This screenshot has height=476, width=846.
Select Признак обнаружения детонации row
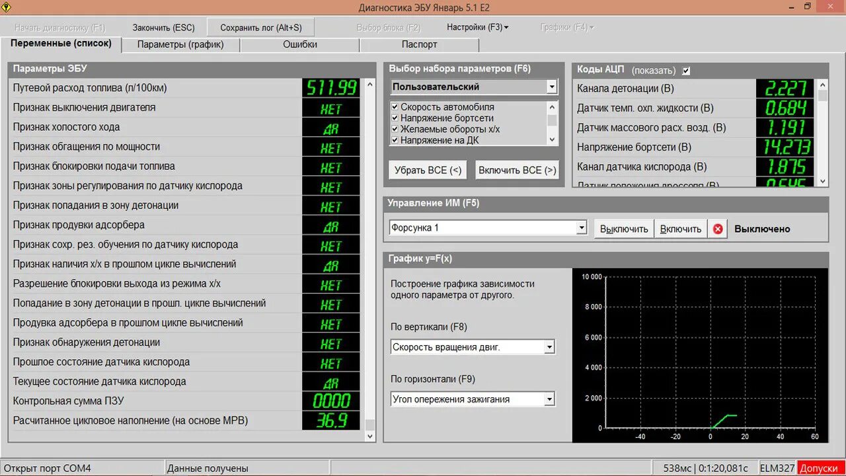[186, 342]
